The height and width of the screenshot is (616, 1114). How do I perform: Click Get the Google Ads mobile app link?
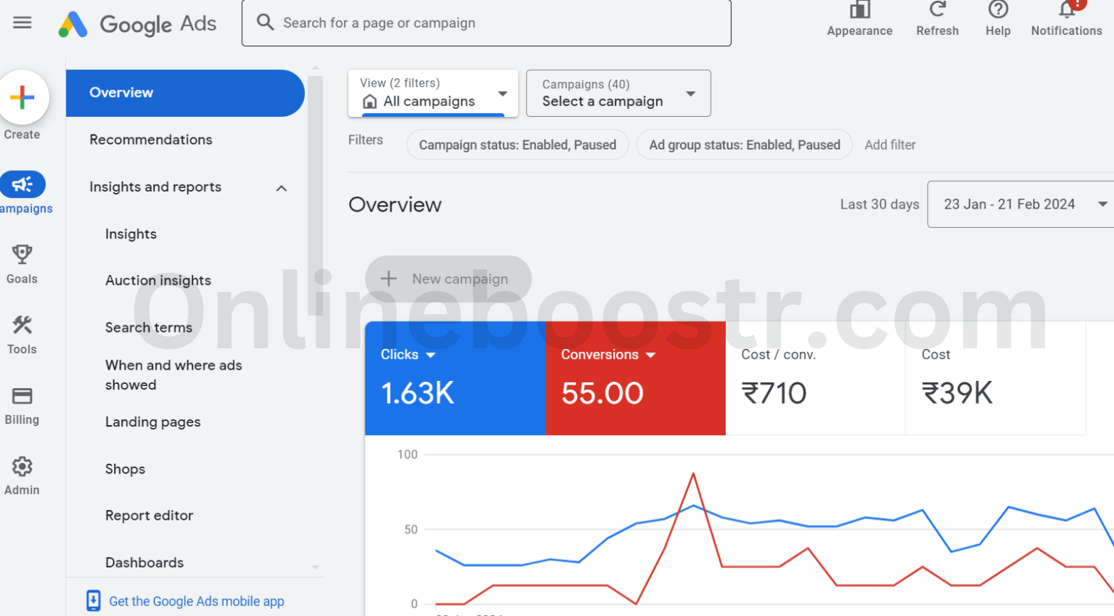[196, 601]
